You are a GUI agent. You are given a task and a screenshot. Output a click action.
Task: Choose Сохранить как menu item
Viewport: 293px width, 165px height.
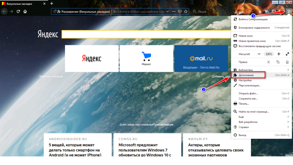[261, 99]
